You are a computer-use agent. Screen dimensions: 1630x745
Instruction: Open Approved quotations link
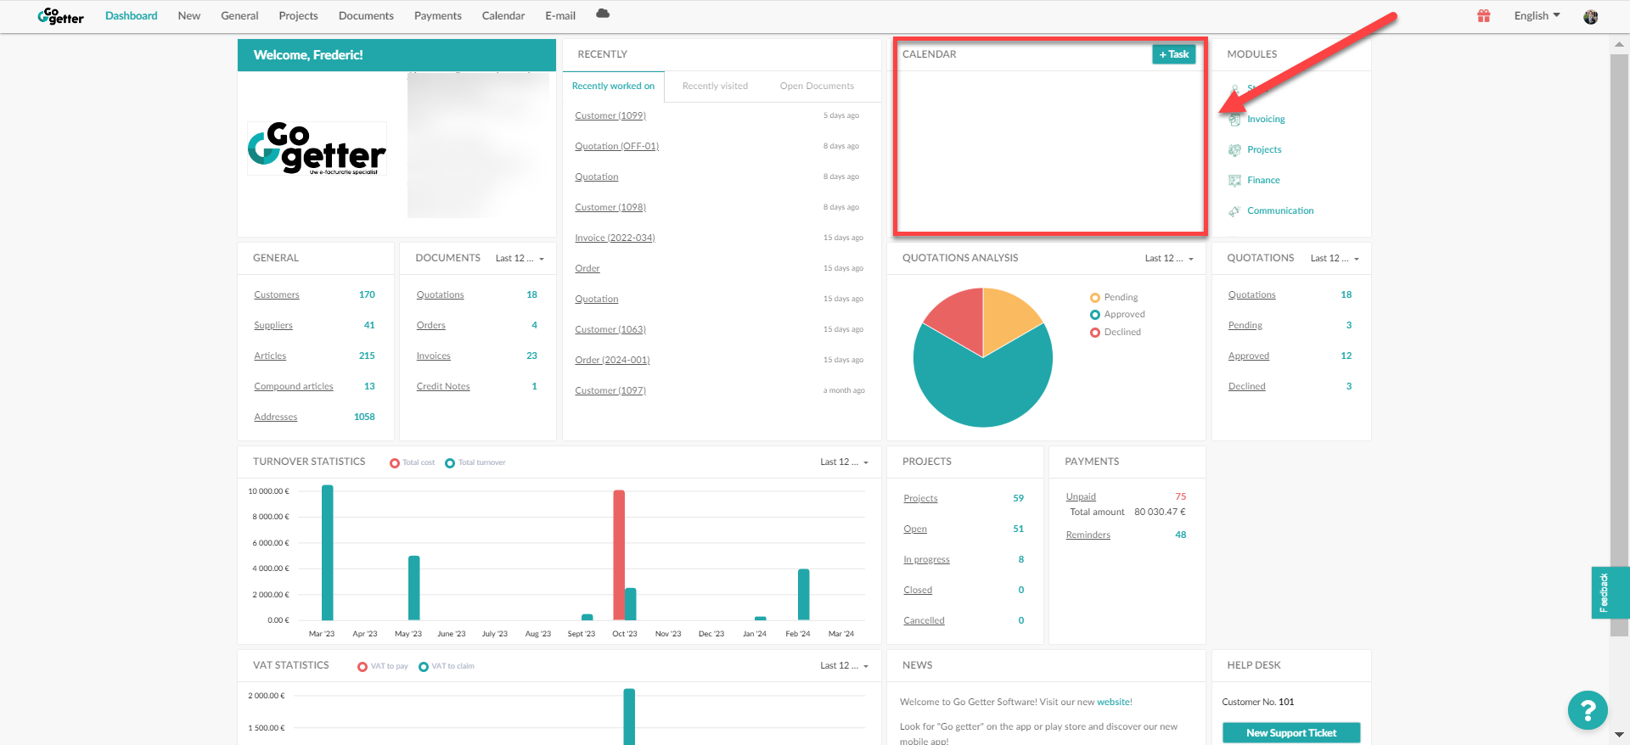click(1248, 356)
